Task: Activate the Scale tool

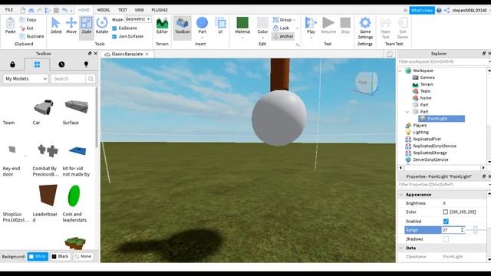Action: pyautogui.click(x=86, y=25)
